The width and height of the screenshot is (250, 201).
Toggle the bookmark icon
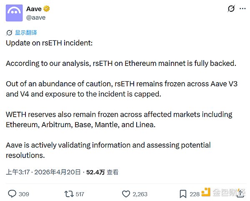tap(183, 193)
